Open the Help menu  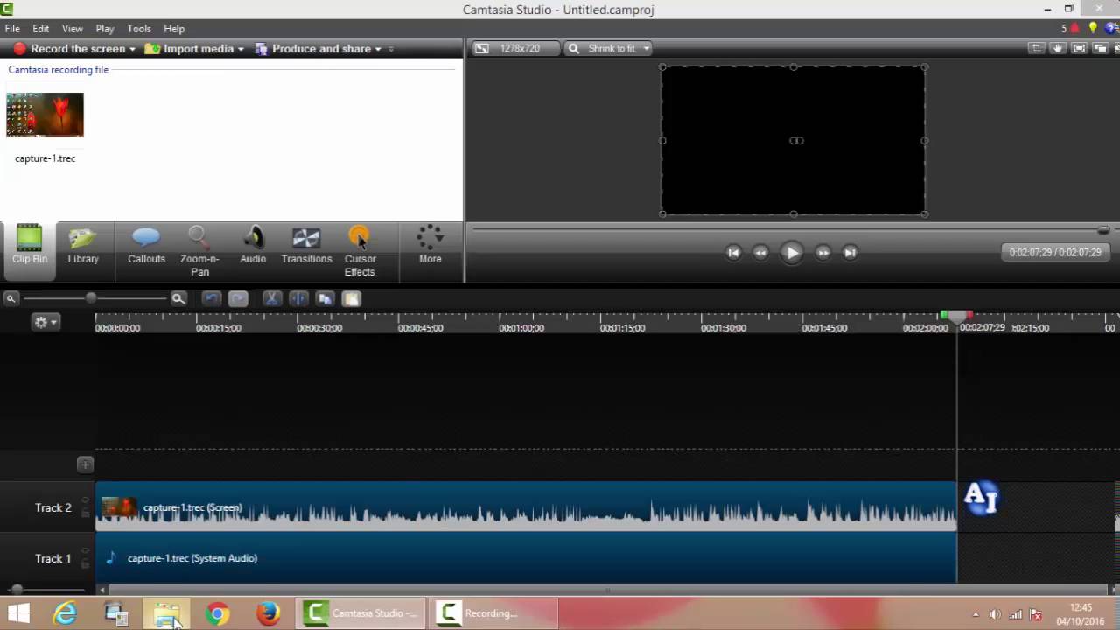click(174, 29)
